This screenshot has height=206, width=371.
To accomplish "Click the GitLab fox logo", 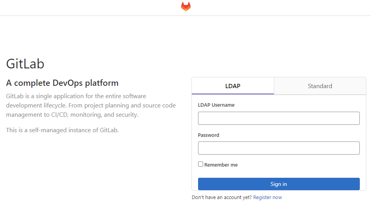I will click(x=186, y=7).
